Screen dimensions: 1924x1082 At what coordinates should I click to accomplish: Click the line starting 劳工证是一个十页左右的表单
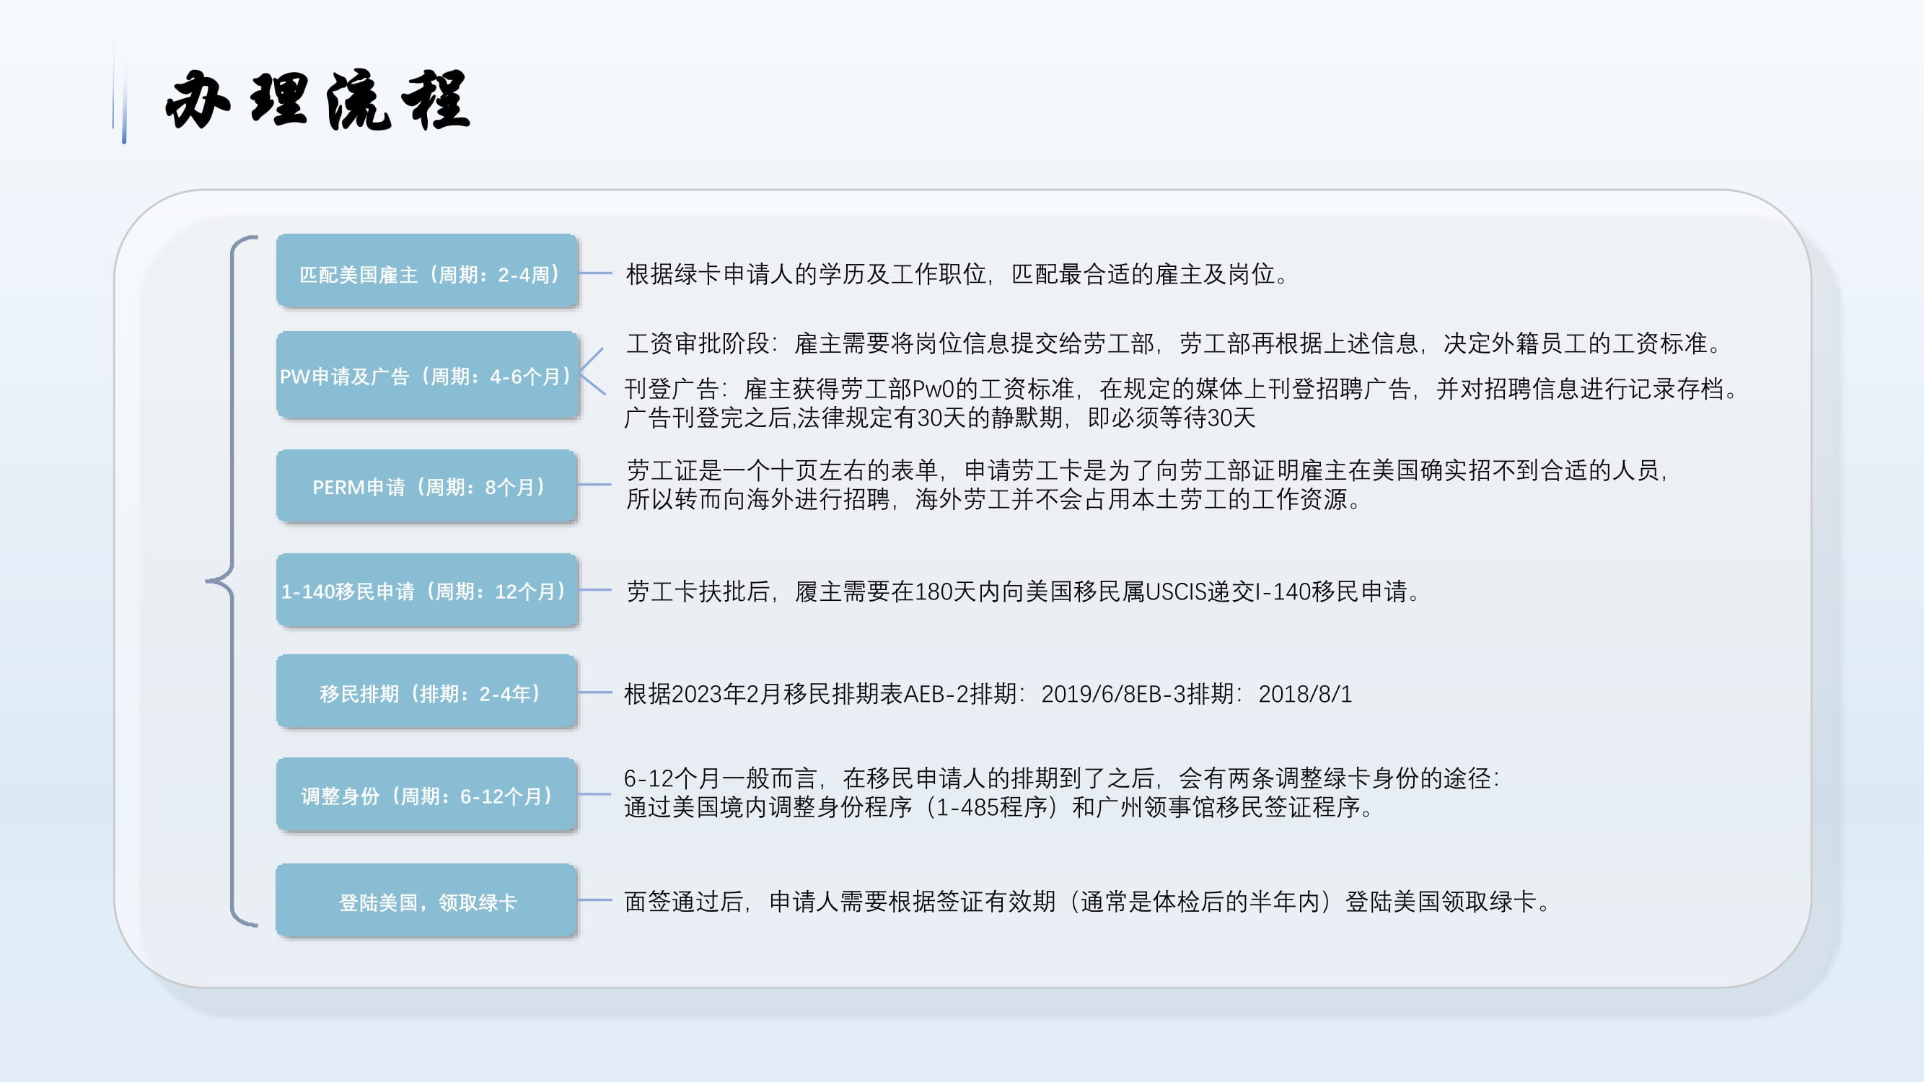click(1148, 470)
